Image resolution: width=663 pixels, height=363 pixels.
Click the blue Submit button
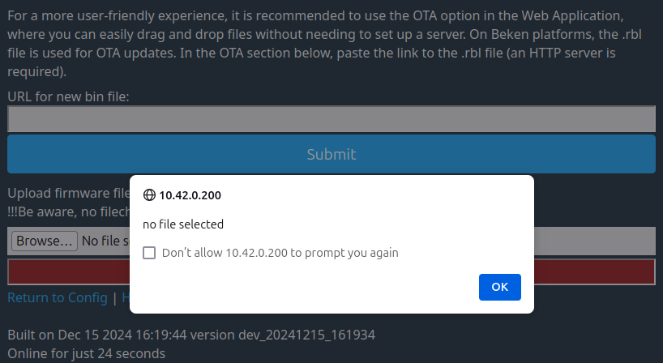point(331,154)
